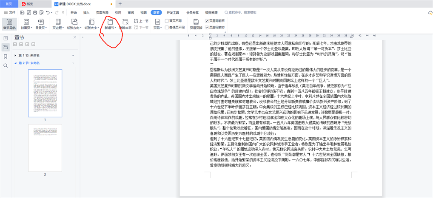This screenshot has height=198, width=433.
Task: Click the undo arrow in quick toolbar
Action: 47,13
